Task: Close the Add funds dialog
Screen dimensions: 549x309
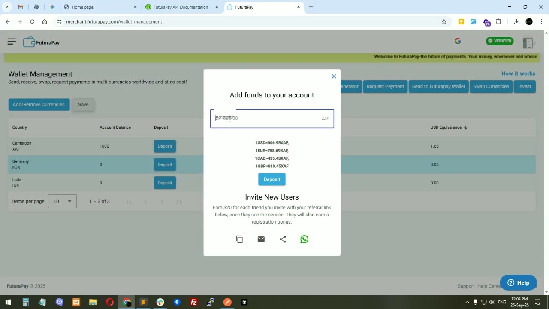Action: point(334,76)
